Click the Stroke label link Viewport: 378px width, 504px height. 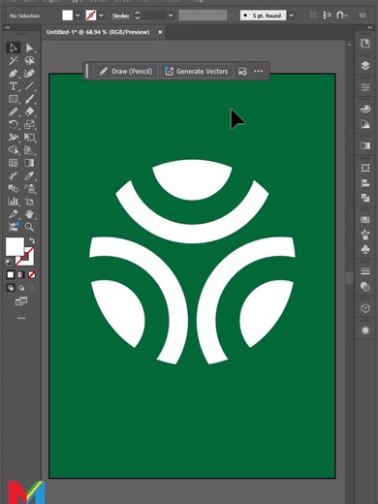(120, 16)
